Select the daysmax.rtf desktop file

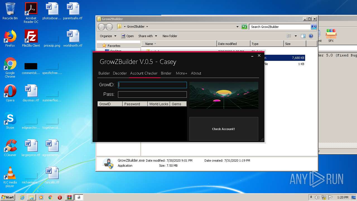pyautogui.click(x=31, y=93)
